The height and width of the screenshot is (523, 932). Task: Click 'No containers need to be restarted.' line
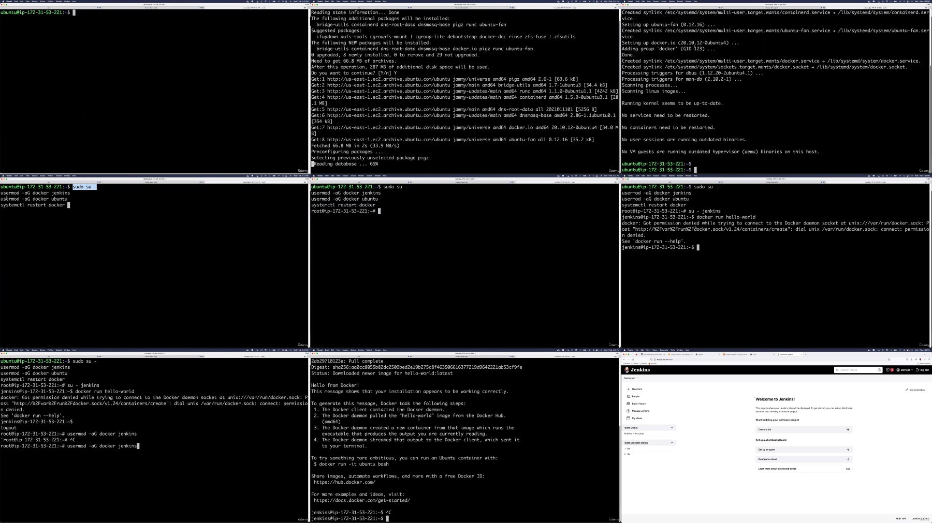668,127
